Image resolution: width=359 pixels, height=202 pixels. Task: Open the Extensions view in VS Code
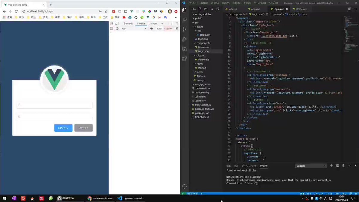184,59
